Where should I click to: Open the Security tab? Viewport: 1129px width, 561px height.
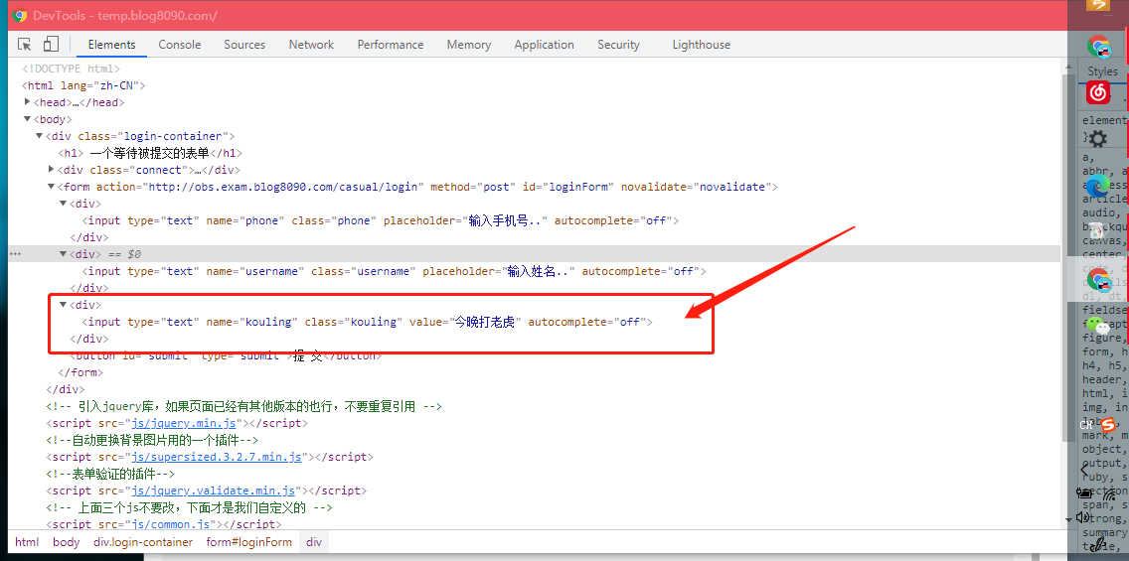[x=618, y=45]
